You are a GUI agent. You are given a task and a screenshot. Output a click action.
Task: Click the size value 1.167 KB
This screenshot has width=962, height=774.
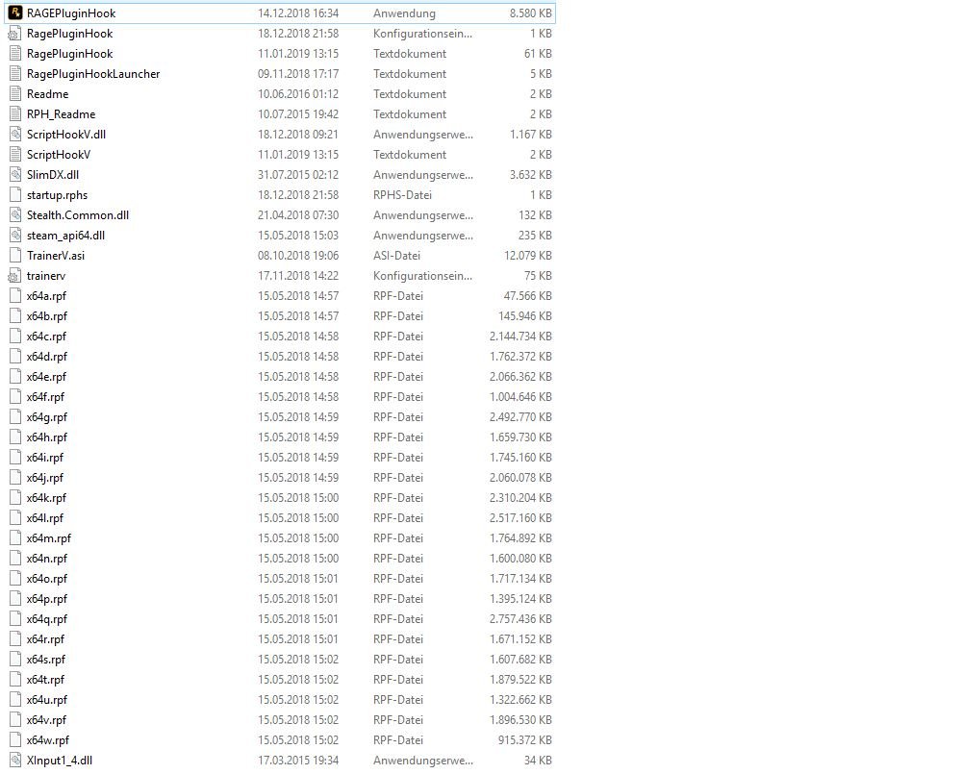click(x=530, y=135)
